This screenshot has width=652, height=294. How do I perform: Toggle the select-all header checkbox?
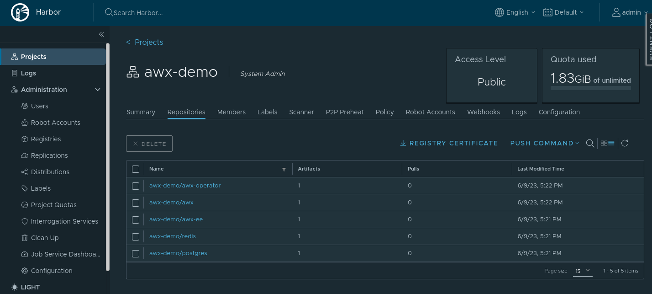[136, 169]
